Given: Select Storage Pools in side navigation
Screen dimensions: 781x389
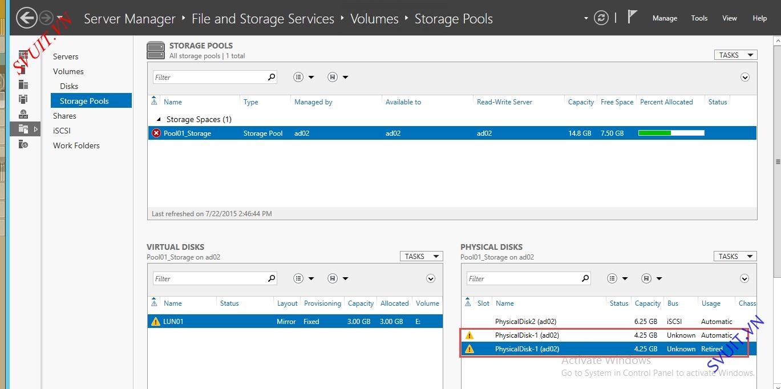Looking at the screenshot, I should click(x=91, y=101).
